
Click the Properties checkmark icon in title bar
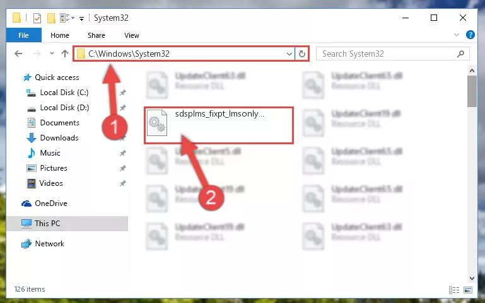coord(37,18)
